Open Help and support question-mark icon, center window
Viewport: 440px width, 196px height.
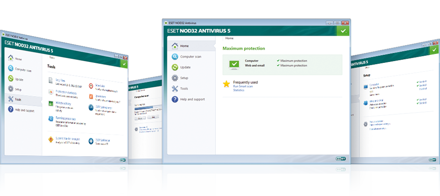175,99
